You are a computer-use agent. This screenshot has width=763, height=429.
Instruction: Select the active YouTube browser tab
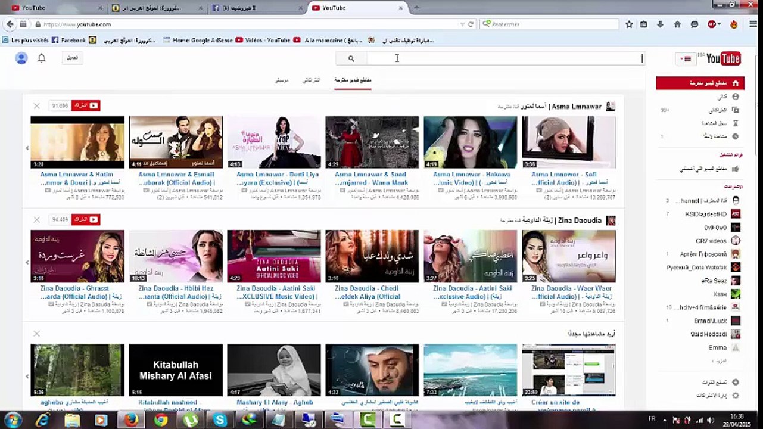click(356, 8)
